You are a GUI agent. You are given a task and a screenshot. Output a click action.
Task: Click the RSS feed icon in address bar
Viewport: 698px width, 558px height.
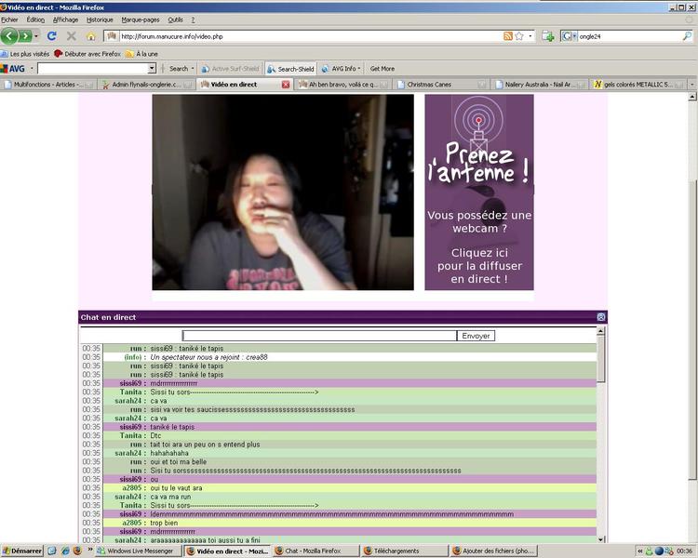tap(508, 36)
